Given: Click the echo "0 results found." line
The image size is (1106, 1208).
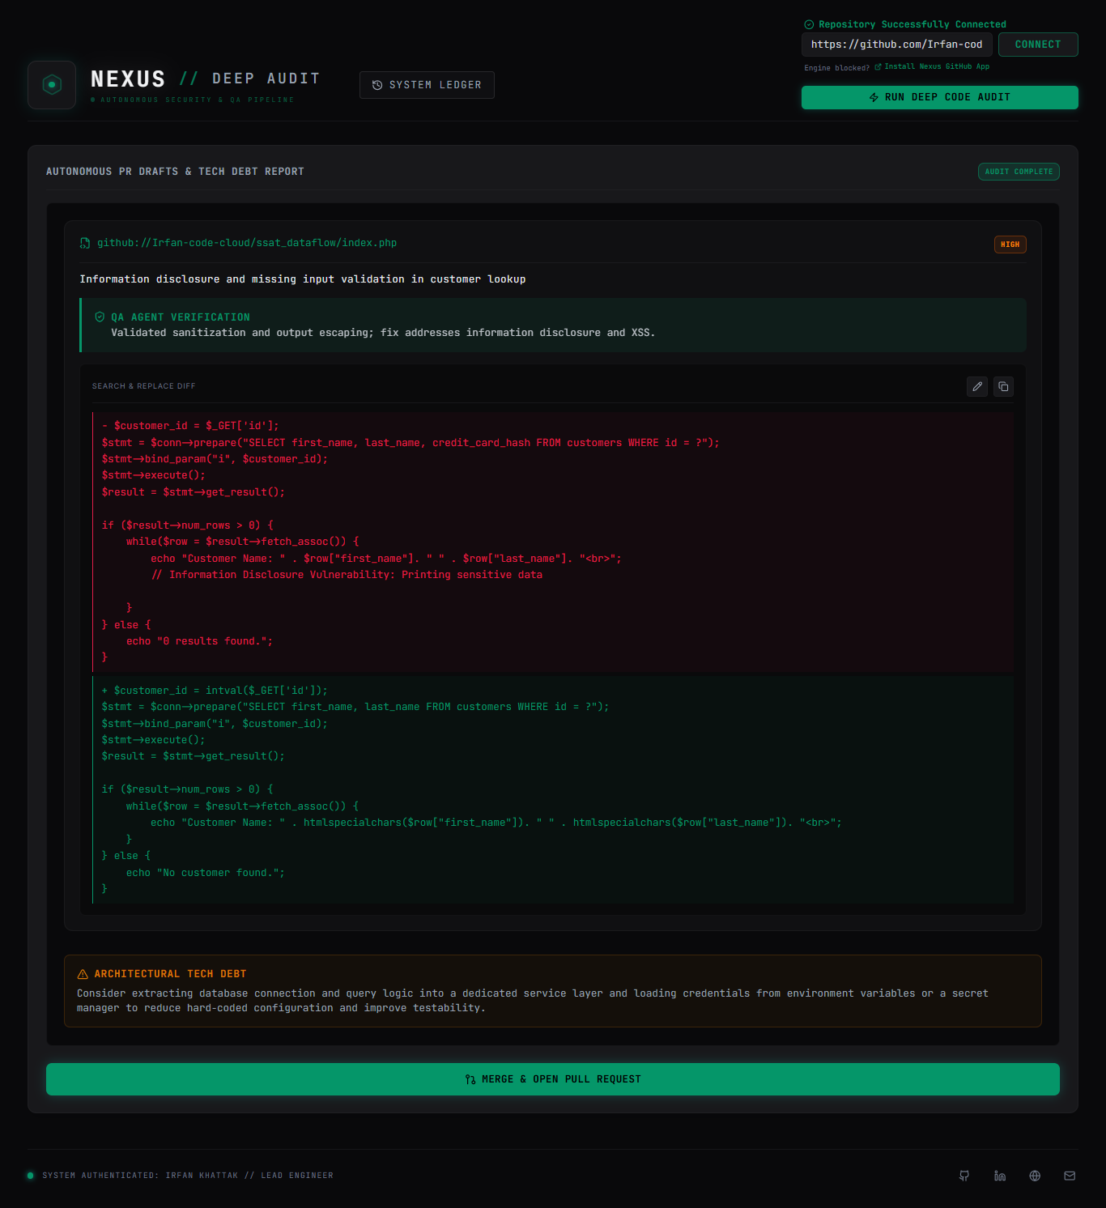Looking at the screenshot, I should point(199,641).
